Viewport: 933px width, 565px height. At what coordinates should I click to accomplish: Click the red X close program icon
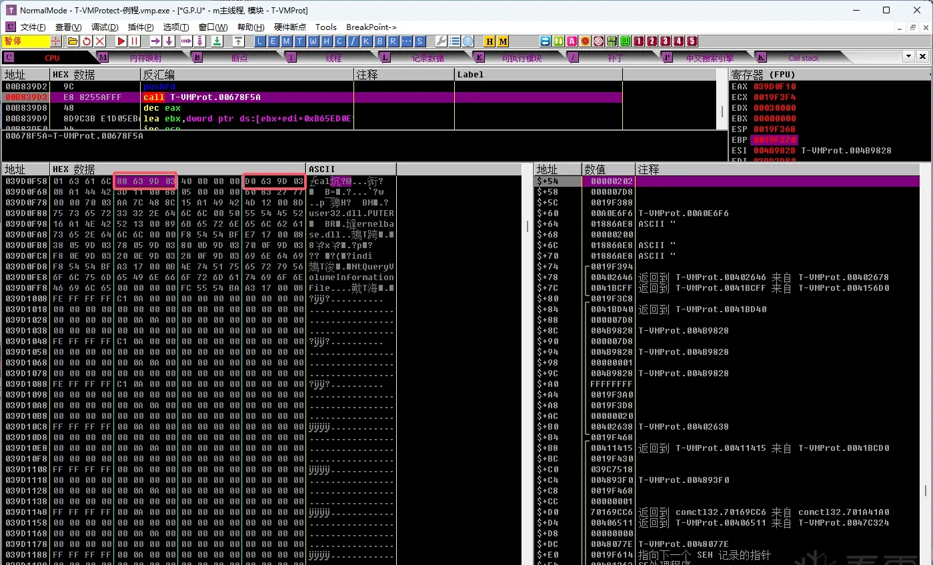[99, 41]
